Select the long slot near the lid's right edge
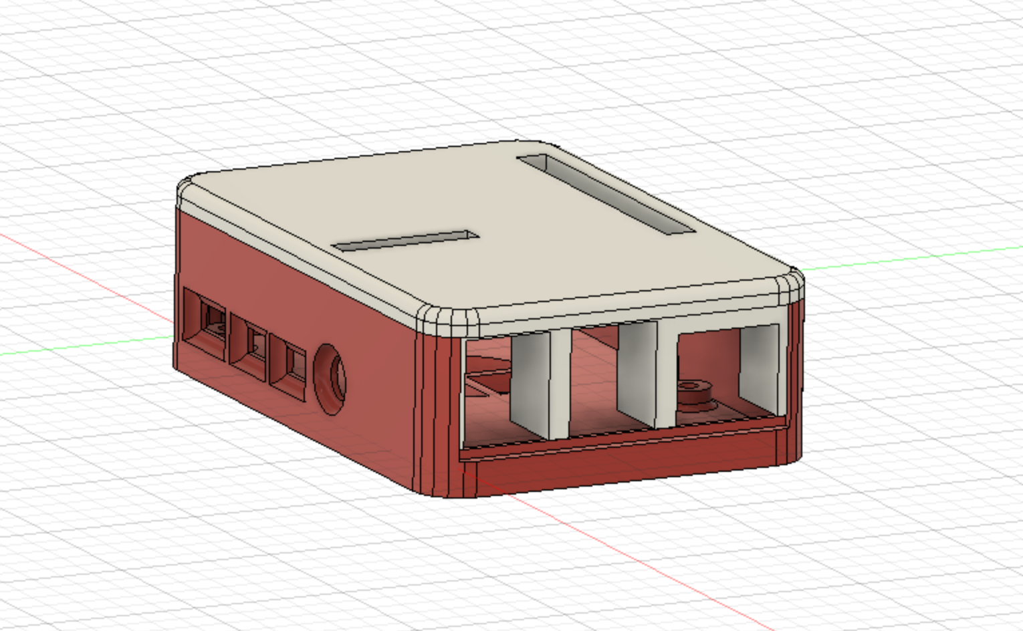The height and width of the screenshot is (631, 1023). tap(608, 195)
